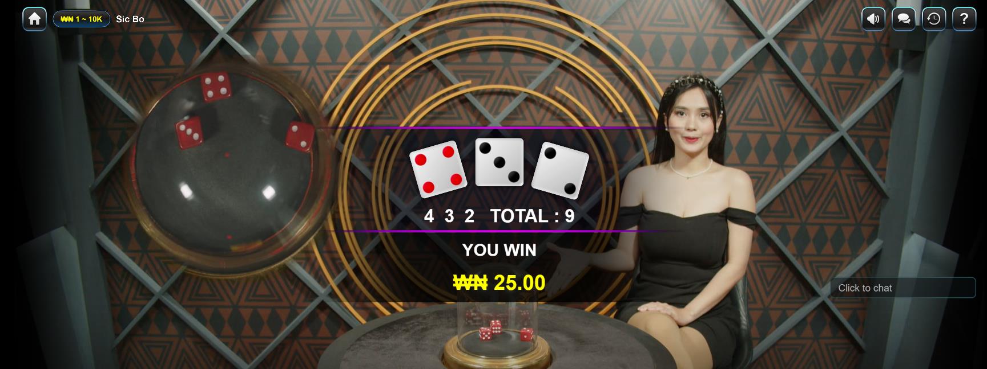Open the help question mark icon
This screenshot has width=987, height=369.
(964, 19)
